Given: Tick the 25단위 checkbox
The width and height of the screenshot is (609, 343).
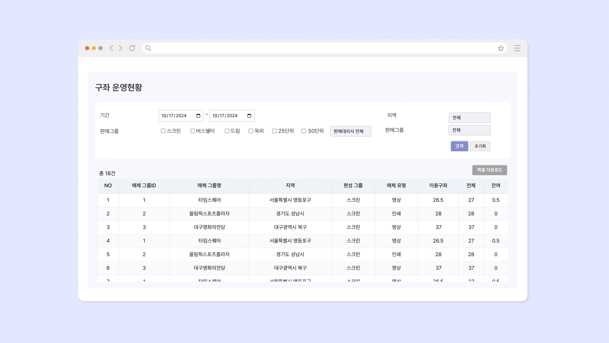Looking at the screenshot, I should pos(274,131).
